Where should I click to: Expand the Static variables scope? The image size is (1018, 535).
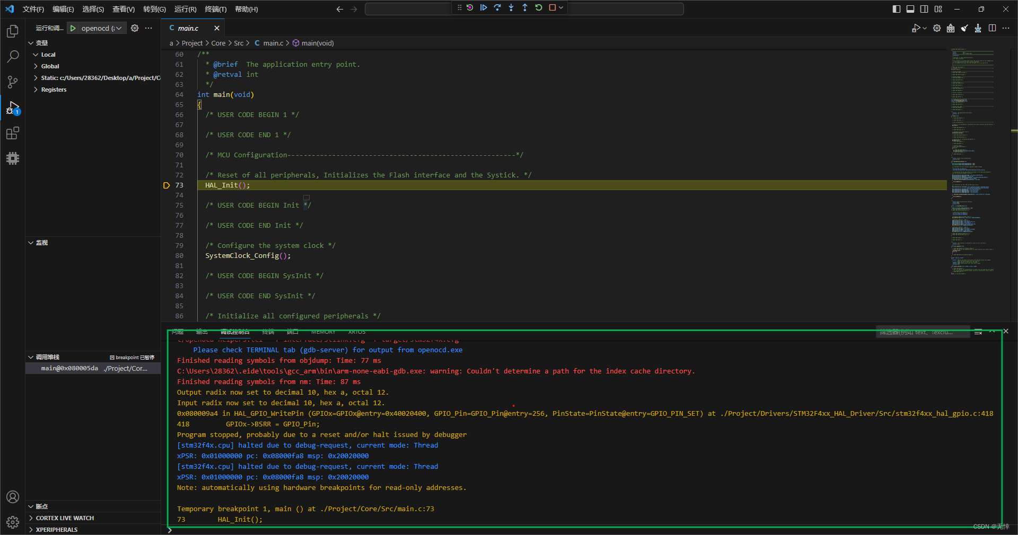click(x=36, y=78)
